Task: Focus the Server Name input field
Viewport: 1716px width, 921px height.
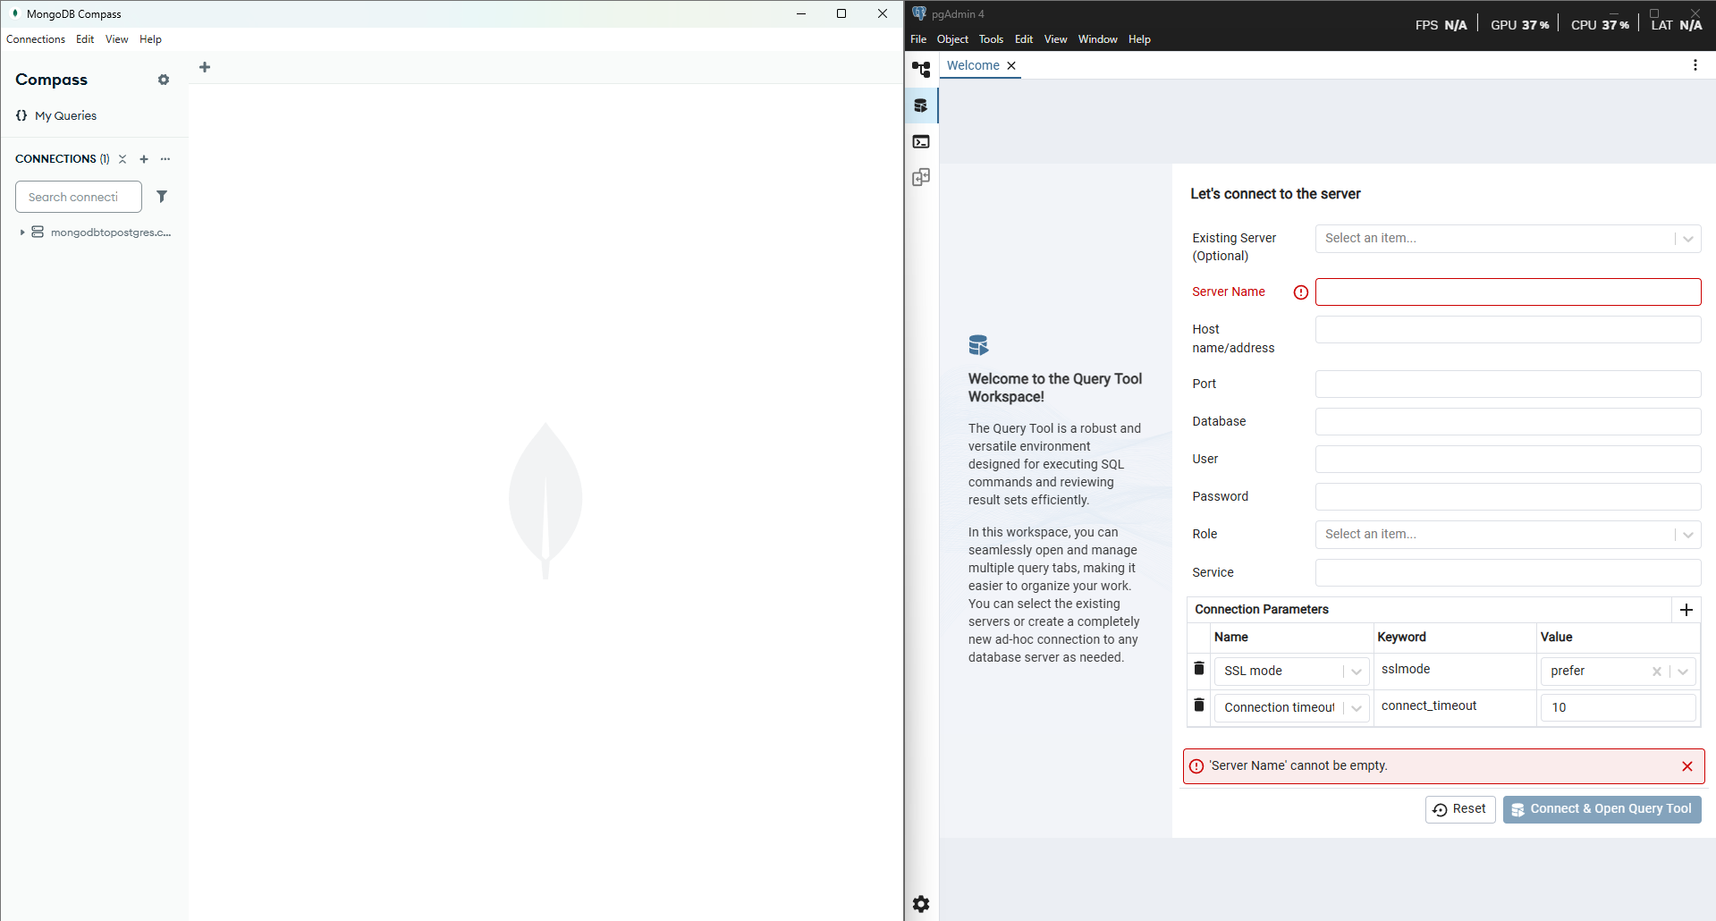Action: pyautogui.click(x=1508, y=292)
